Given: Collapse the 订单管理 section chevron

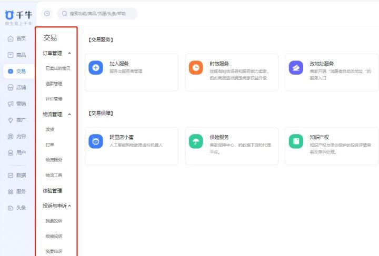Looking at the screenshot, I should [x=69, y=53].
